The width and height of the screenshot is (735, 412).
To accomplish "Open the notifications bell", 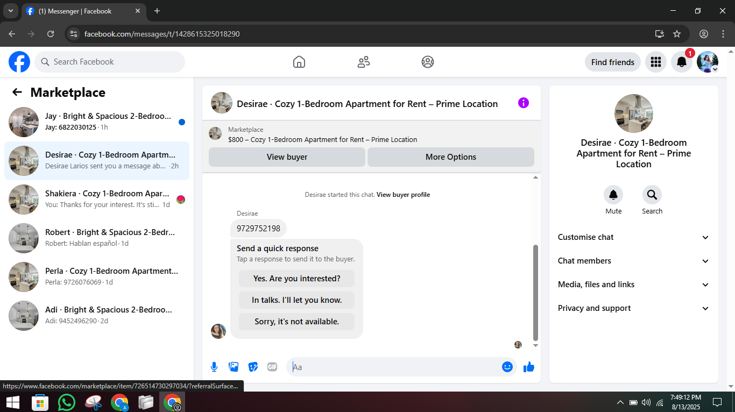I will point(681,62).
